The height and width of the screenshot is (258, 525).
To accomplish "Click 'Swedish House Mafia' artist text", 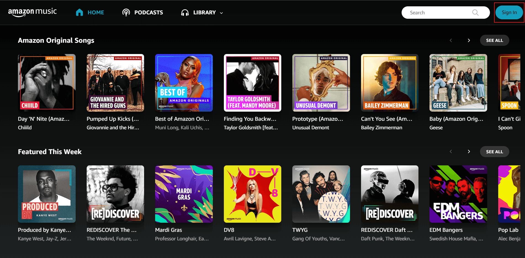I will tap(456, 239).
